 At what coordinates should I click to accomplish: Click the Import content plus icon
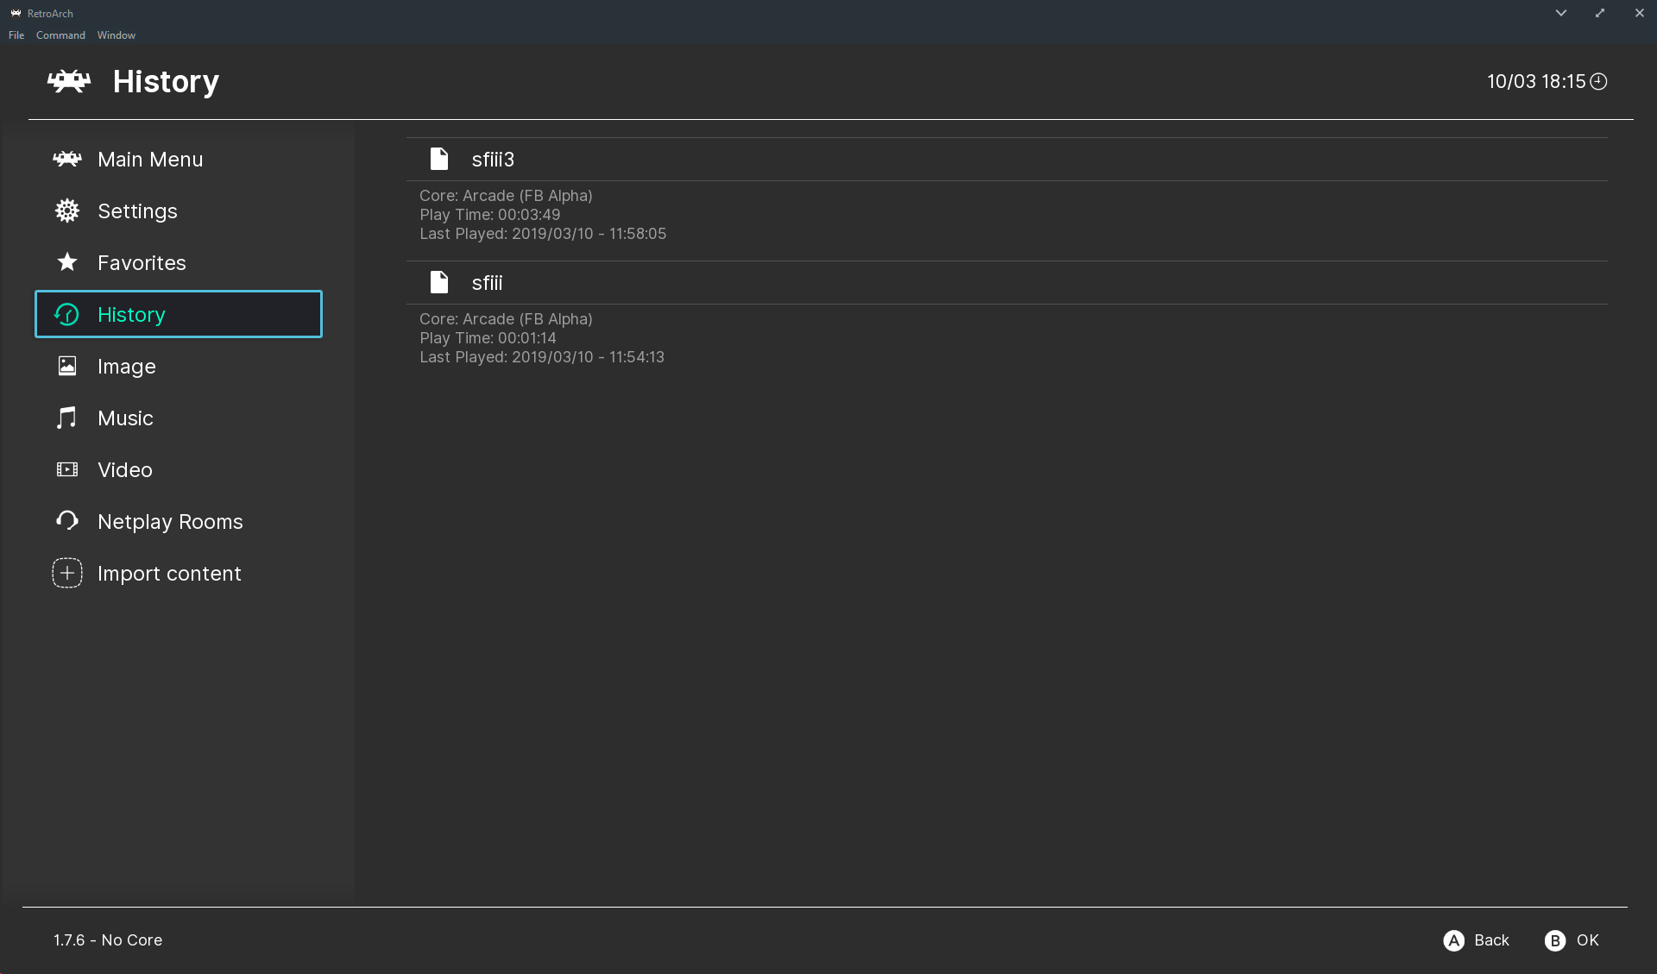coord(67,573)
